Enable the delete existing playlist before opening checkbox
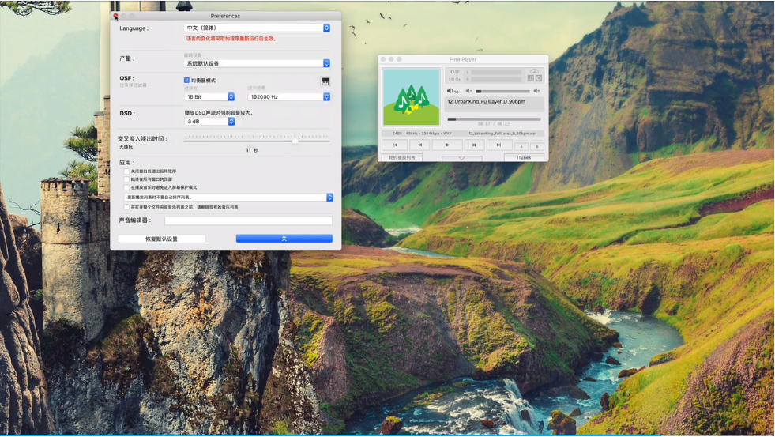The image size is (775, 437). tap(126, 207)
